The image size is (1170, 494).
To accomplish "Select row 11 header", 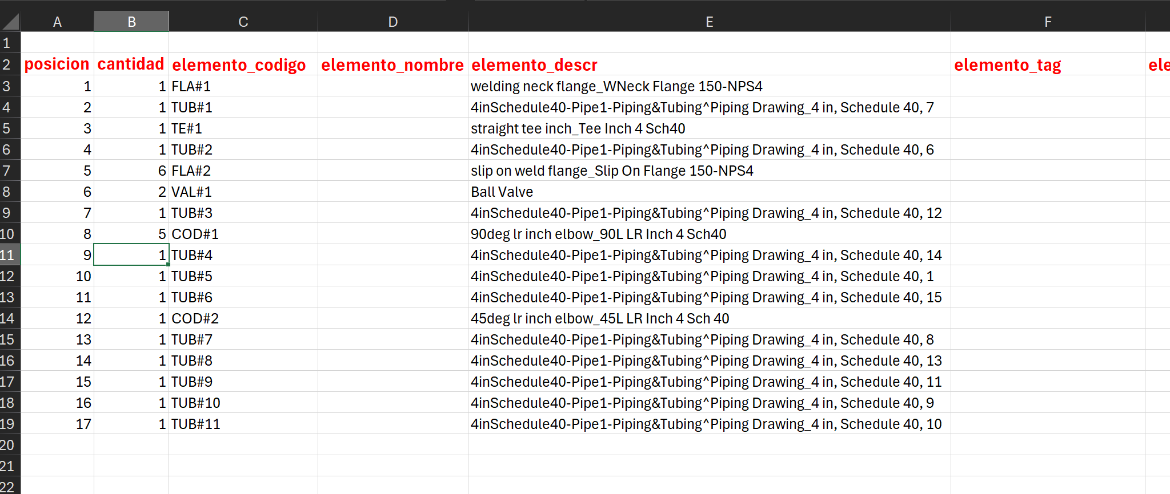I will [9, 255].
